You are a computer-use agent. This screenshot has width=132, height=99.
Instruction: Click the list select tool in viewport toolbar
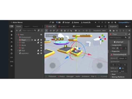[x=62, y=31]
